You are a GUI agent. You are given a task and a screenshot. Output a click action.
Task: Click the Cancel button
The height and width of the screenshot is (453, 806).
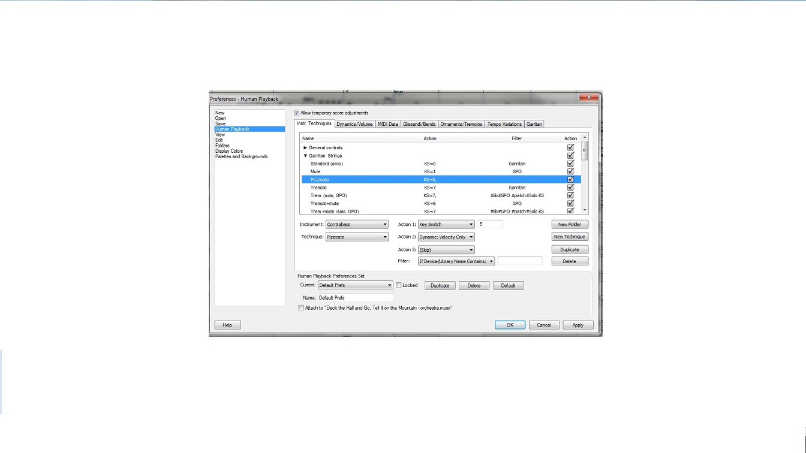[544, 325]
